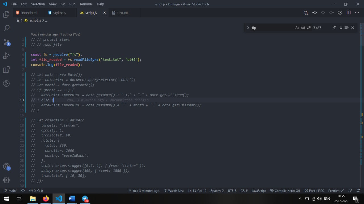Open the Run and Debug view
364x204 pixels.
6,56
